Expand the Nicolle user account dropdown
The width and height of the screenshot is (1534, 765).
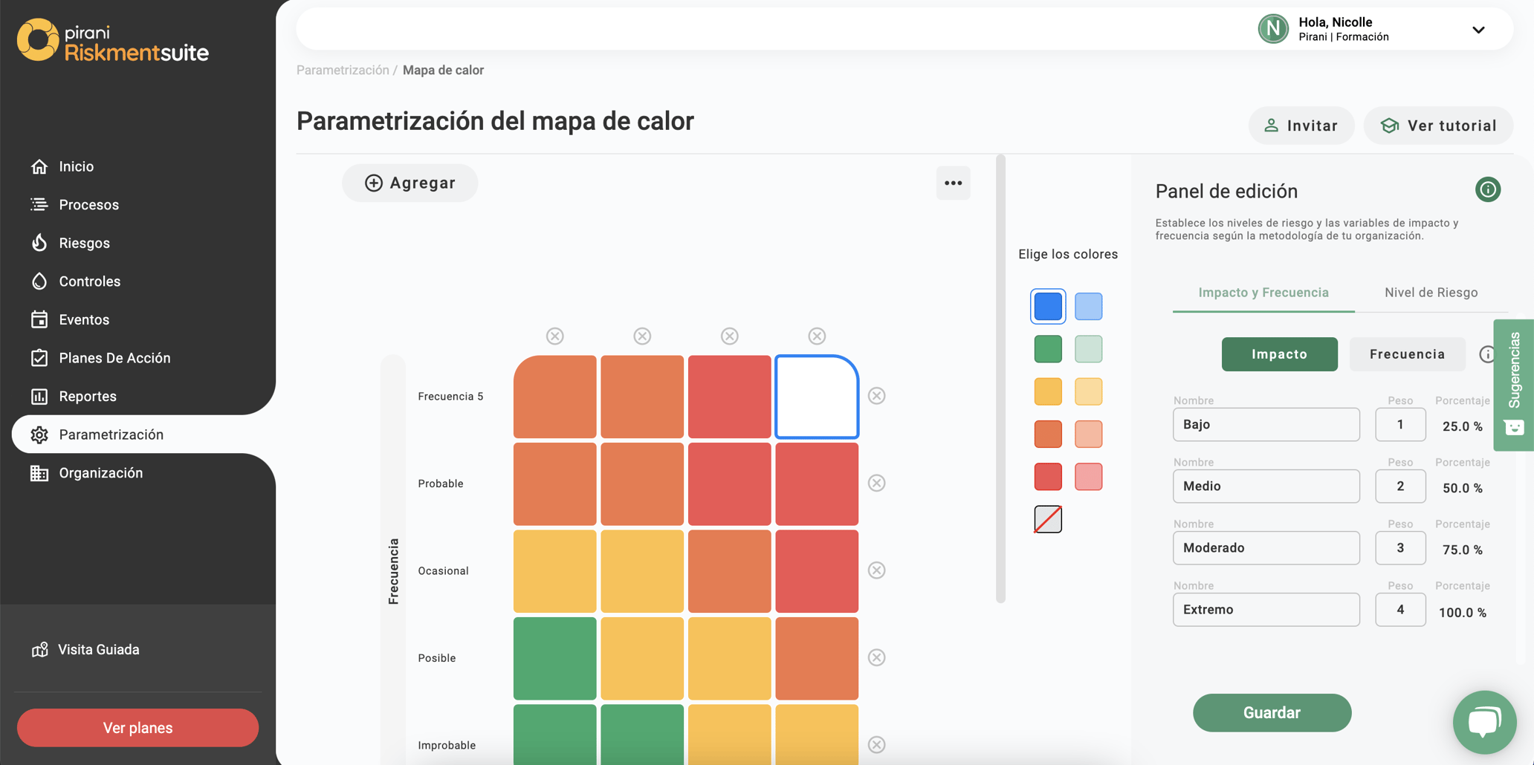[1478, 30]
